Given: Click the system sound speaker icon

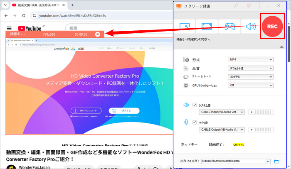Looking at the screenshot, I should [x=186, y=105].
